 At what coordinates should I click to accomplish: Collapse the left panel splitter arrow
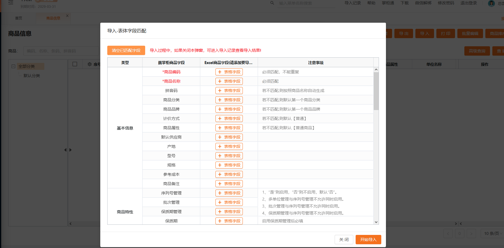[x=65, y=150]
